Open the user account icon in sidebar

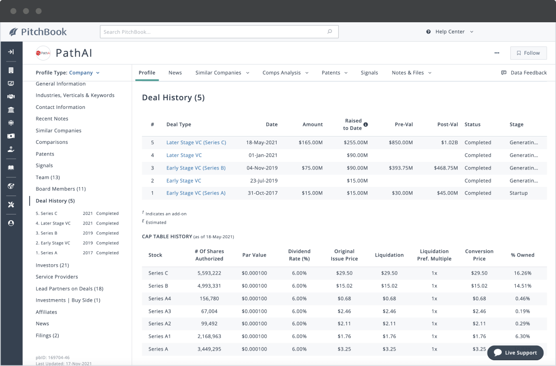click(x=11, y=223)
